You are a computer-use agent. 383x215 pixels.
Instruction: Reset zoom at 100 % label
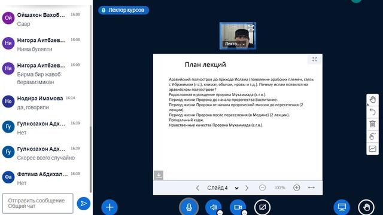pyautogui.click(x=279, y=188)
